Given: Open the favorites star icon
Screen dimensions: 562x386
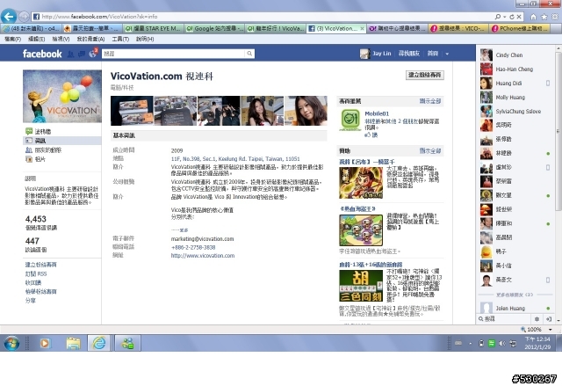Looking at the screenshot, I should click(544, 17).
